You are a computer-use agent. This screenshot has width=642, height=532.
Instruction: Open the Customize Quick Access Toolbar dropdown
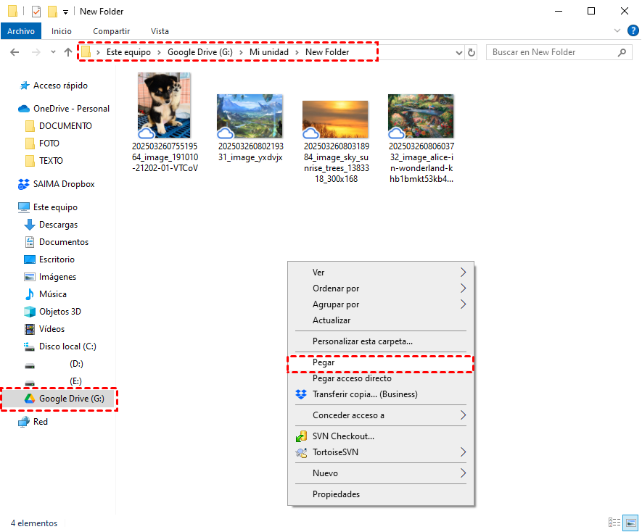pyautogui.click(x=65, y=12)
